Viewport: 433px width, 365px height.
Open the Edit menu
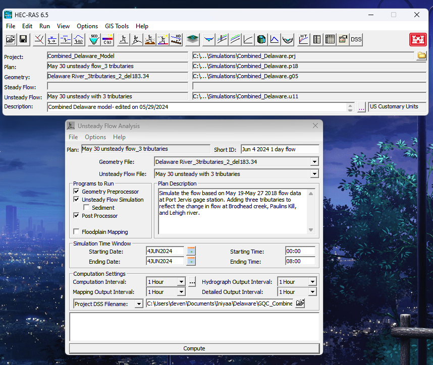tap(27, 26)
